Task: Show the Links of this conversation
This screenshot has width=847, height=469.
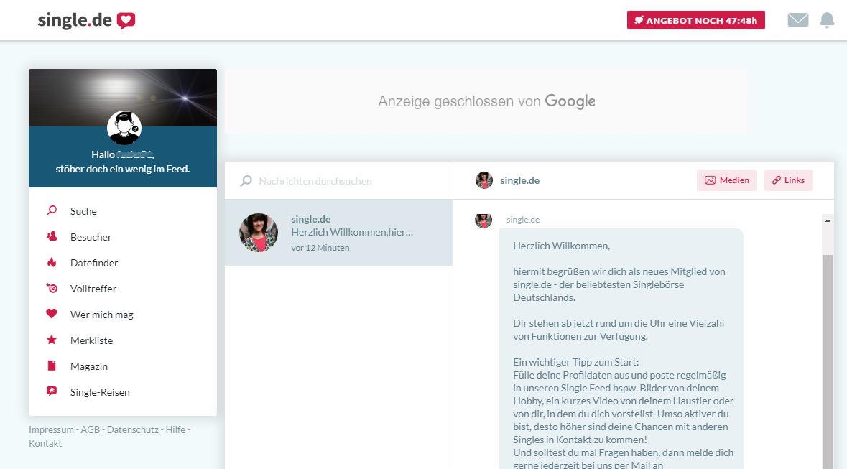Action: (x=788, y=180)
